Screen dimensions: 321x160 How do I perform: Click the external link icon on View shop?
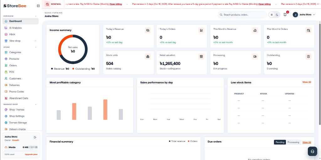click(35, 41)
